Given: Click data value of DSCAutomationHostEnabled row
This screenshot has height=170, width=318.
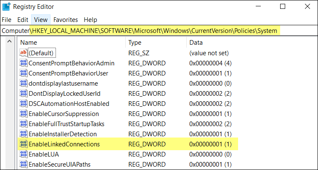Looking at the screenshot, I should point(210,104).
